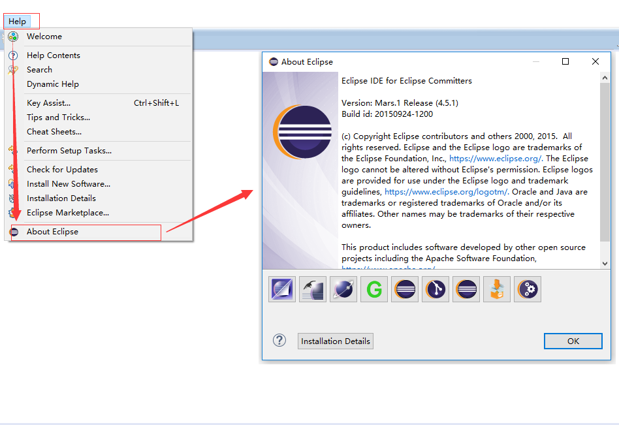
Task: Select the Welcome menu entry
Action: coord(99,37)
